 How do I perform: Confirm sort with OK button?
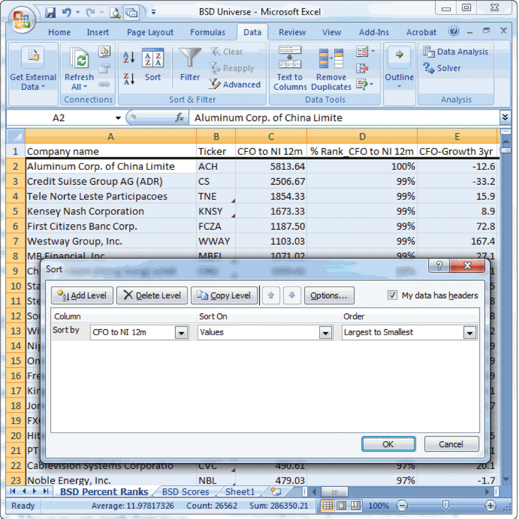[x=388, y=444]
